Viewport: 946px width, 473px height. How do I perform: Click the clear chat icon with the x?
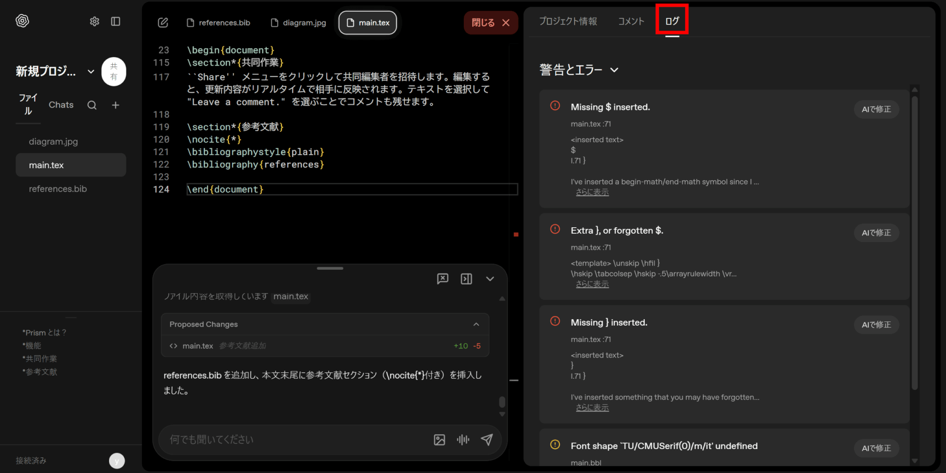click(443, 279)
